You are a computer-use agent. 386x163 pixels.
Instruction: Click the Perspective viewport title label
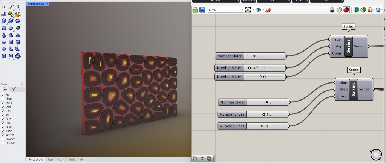[x=36, y=4]
